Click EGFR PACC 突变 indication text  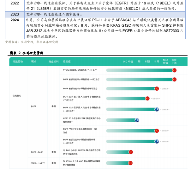click(80, 131)
